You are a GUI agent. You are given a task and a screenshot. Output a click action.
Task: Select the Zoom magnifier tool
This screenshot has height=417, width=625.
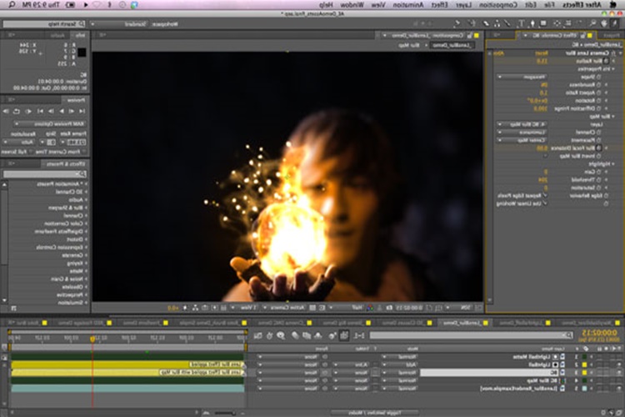(x=593, y=24)
